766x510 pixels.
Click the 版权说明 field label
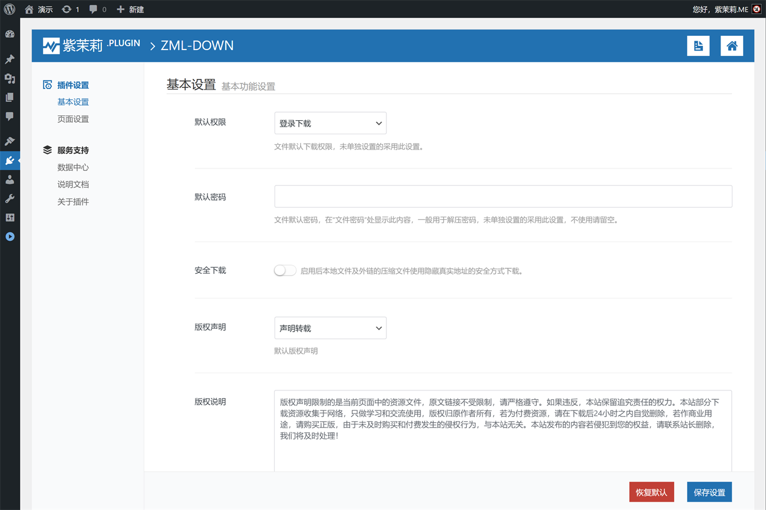210,402
